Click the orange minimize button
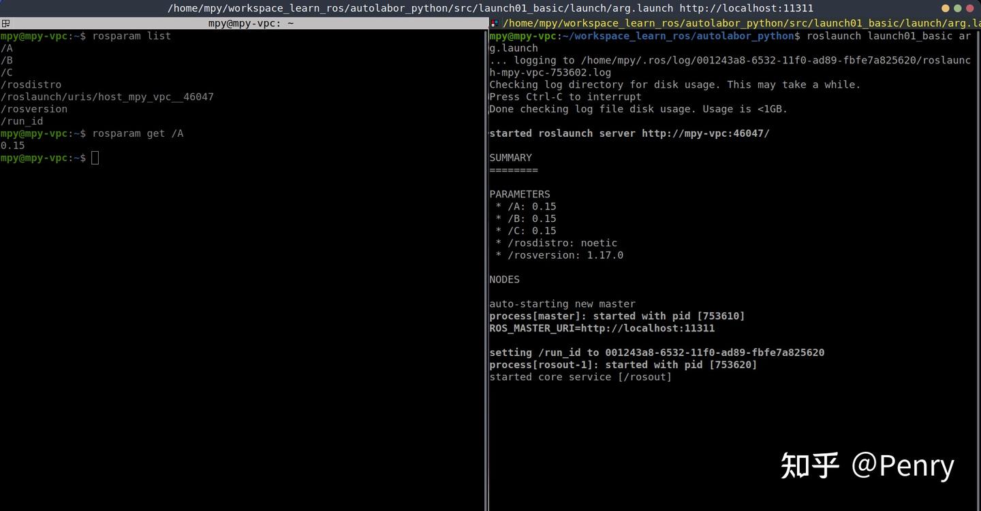 coord(946,8)
